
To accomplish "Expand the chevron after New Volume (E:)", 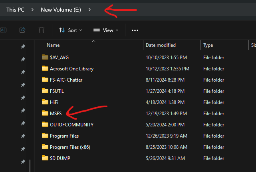I will click(x=89, y=10).
